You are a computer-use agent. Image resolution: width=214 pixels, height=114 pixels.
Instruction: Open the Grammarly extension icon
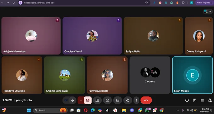point(172,3)
